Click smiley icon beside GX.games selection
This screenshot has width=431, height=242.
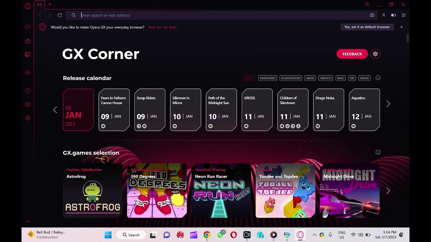tap(378, 152)
